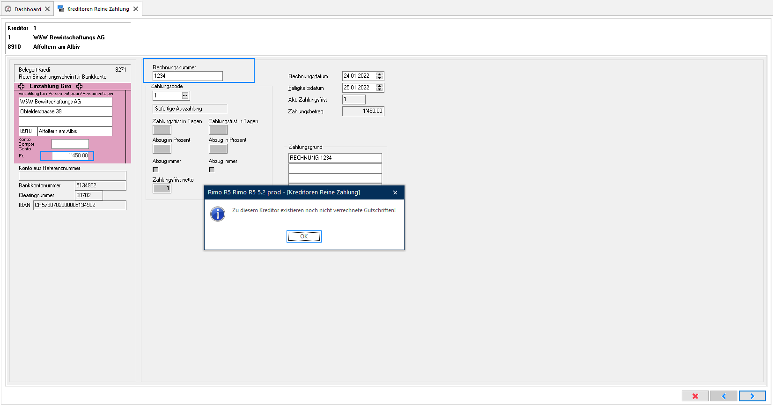The height and width of the screenshot is (406, 773).
Task: Click the Affoltern am Albis city field
Action: (75, 131)
